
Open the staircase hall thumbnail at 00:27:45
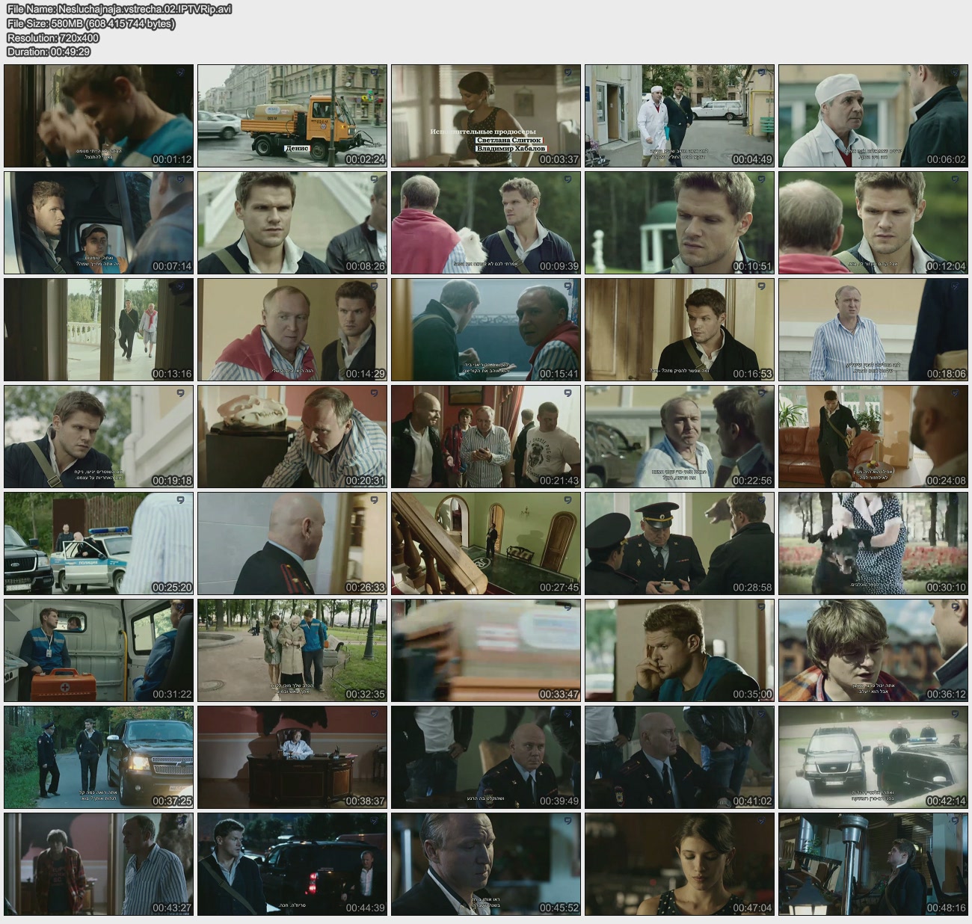[x=485, y=543]
